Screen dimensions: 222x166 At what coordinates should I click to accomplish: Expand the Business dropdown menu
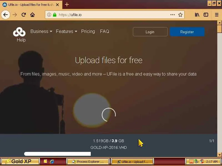click(41, 31)
